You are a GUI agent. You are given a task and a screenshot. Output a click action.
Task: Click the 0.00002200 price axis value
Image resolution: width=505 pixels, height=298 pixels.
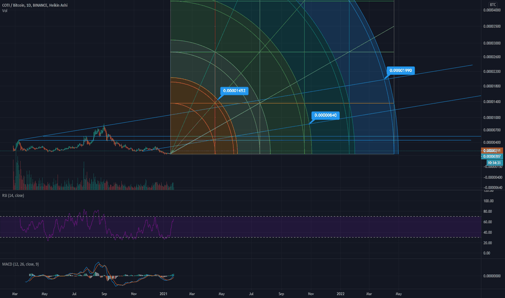point(492,72)
